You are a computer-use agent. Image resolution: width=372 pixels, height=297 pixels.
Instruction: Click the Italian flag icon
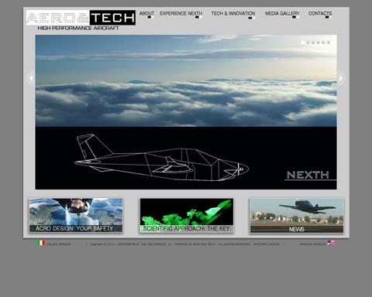pyautogui.click(x=41, y=243)
